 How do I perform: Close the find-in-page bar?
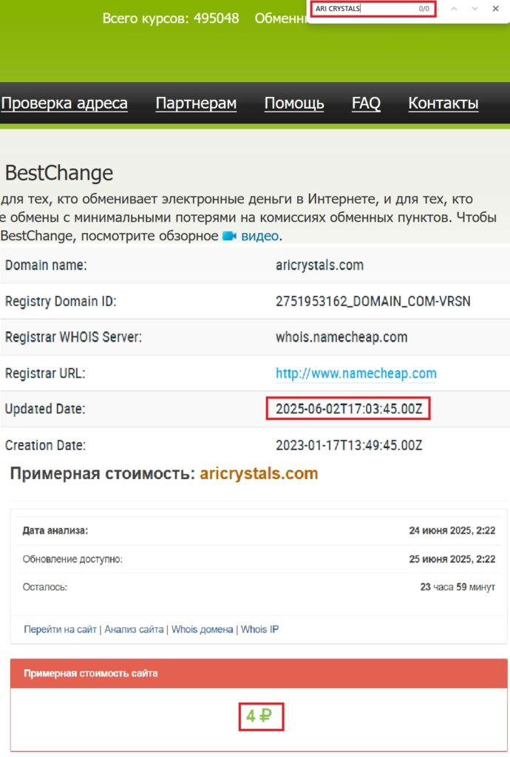[x=494, y=9]
